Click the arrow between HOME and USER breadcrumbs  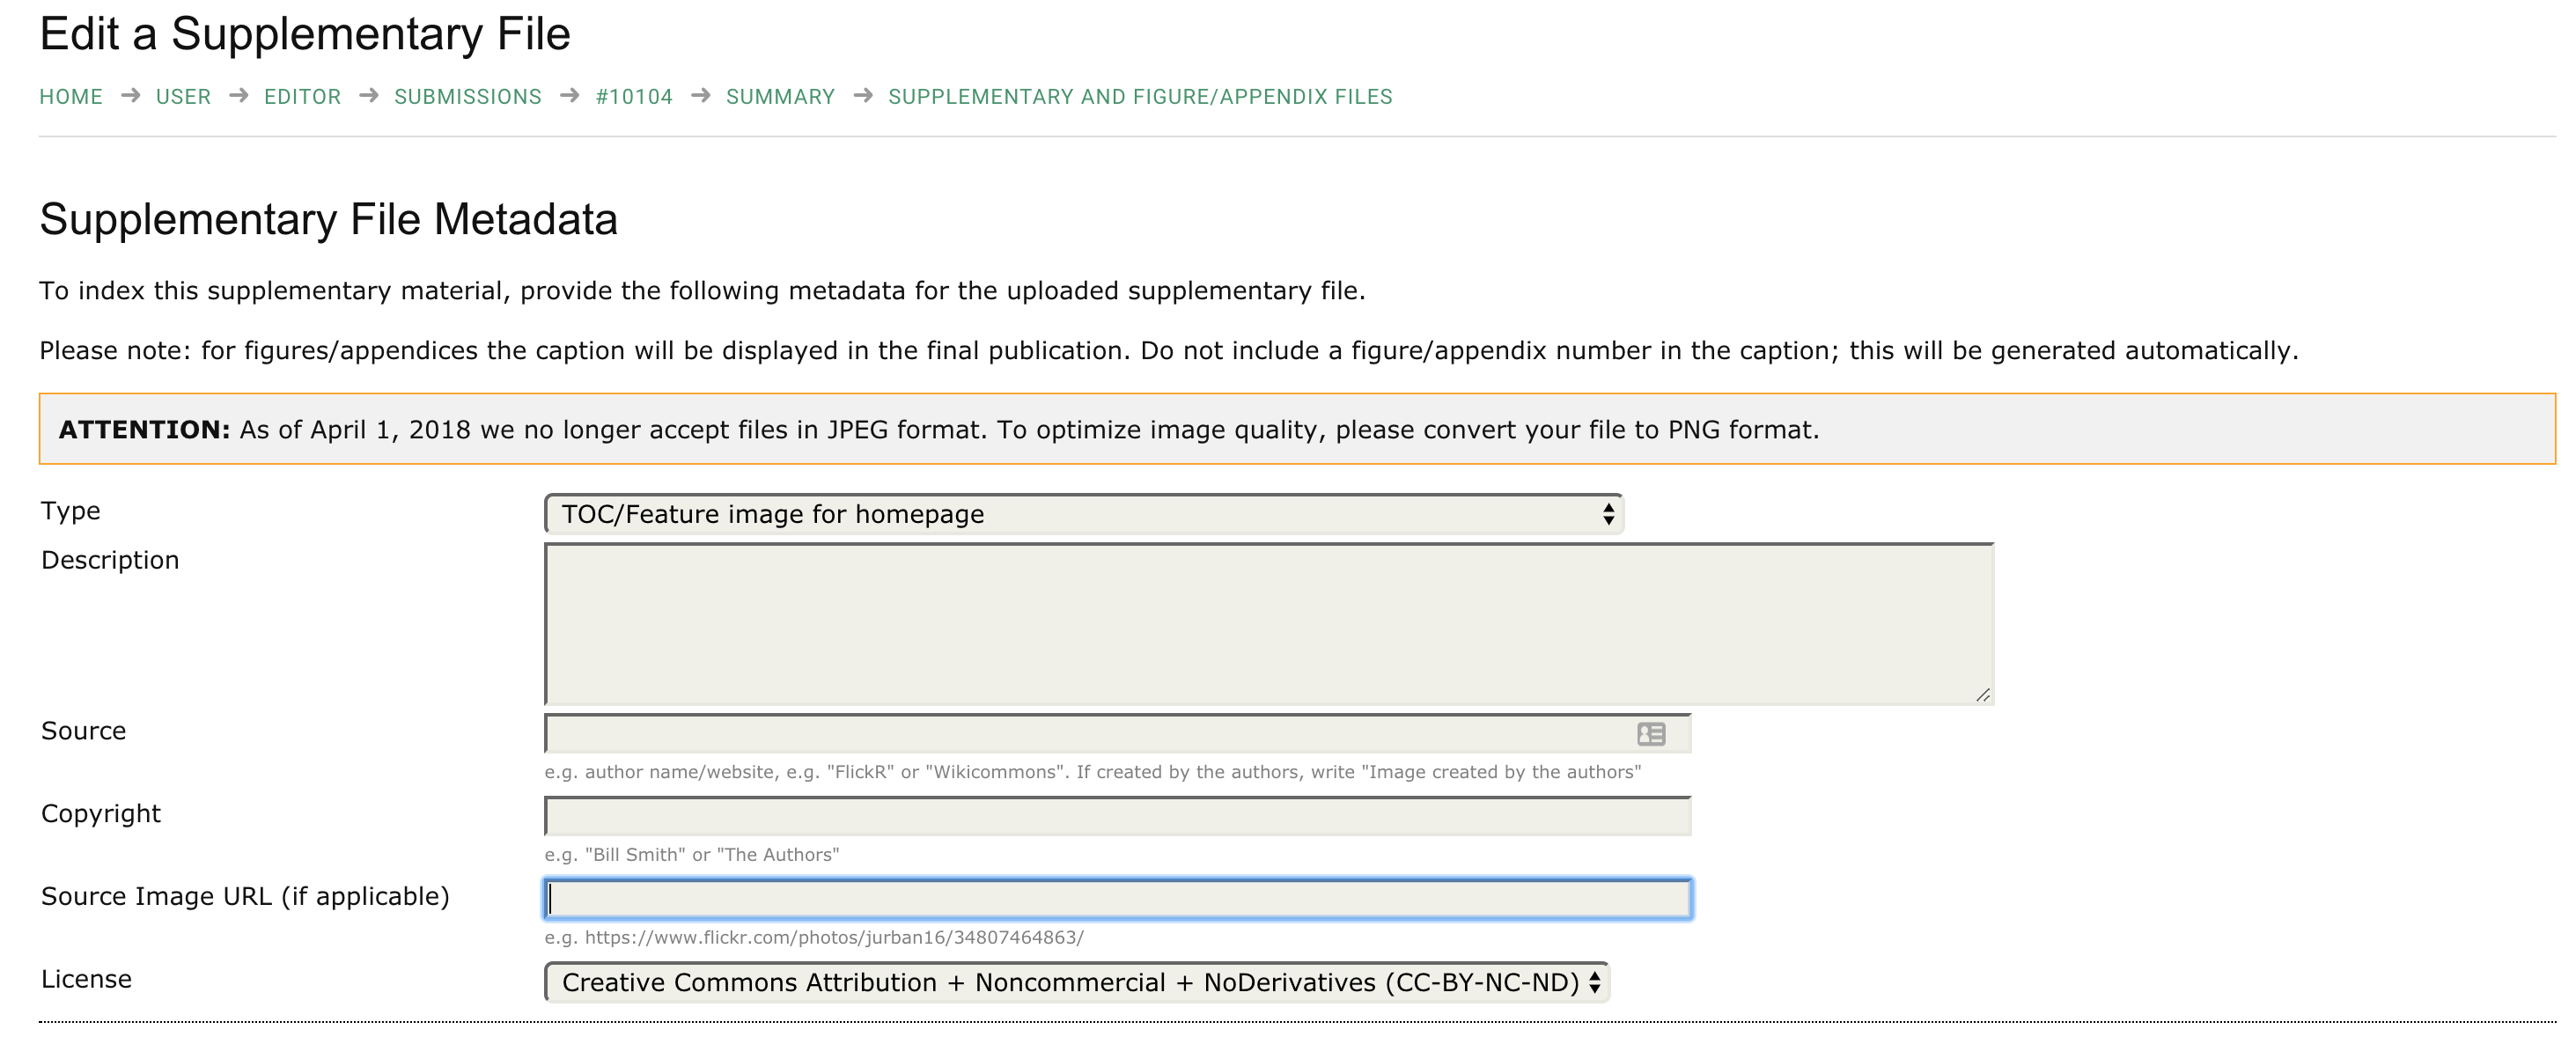(130, 96)
